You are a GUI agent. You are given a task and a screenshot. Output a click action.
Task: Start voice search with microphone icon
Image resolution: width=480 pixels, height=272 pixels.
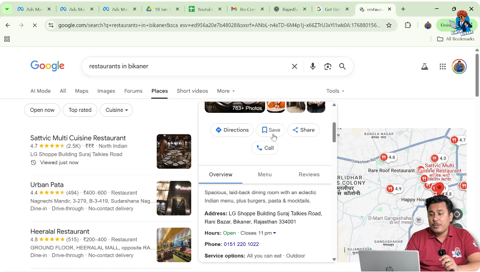pos(312,67)
